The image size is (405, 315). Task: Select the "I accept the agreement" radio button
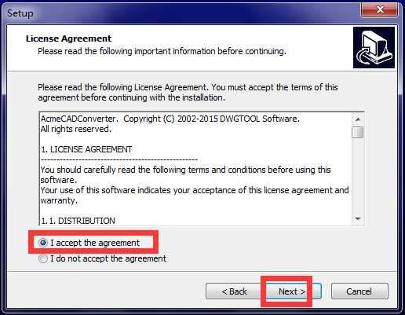pyautogui.click(x=43, y=243)
